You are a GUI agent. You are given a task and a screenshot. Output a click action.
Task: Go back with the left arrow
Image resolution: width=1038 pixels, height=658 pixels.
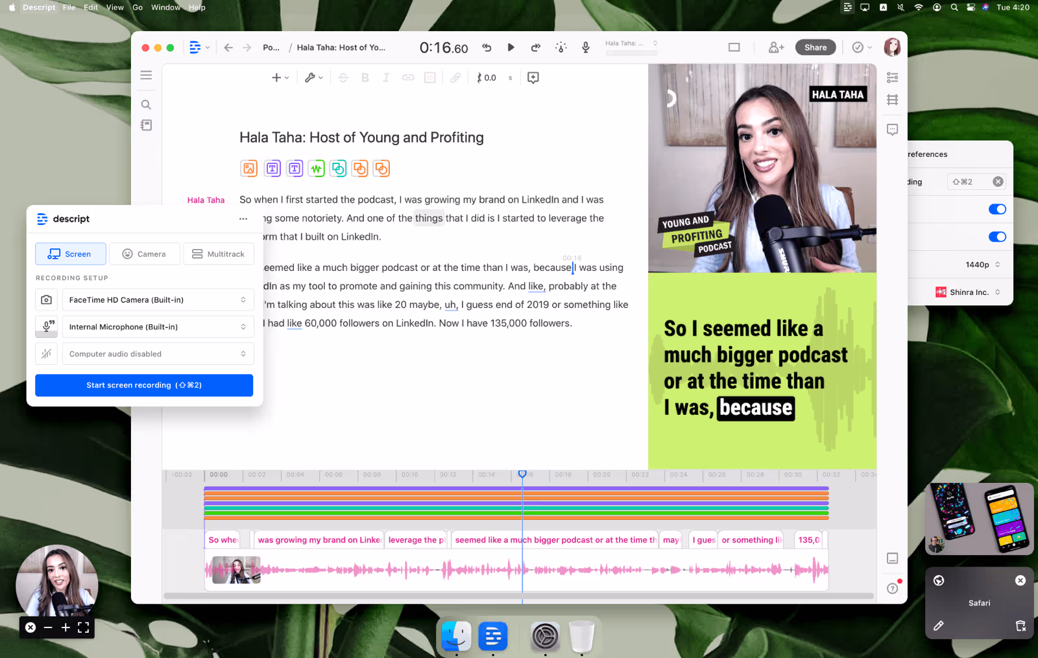click(x=228, y=47)
